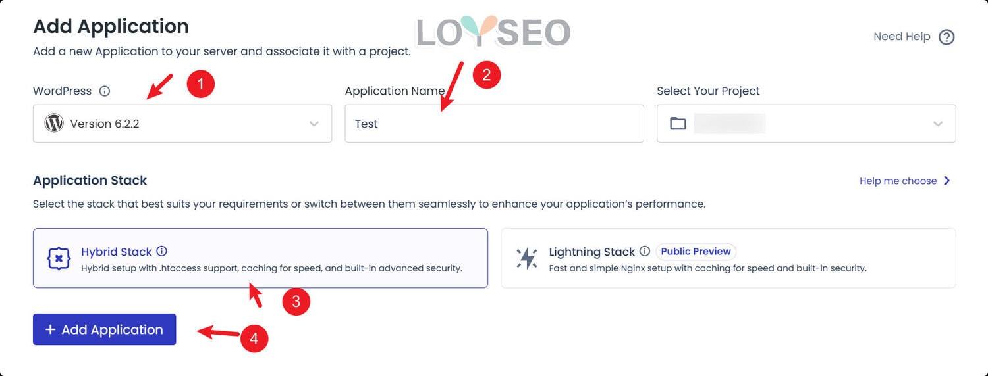
Task: Click the WordPress logo in version field
Action: [x=54, y=123]
